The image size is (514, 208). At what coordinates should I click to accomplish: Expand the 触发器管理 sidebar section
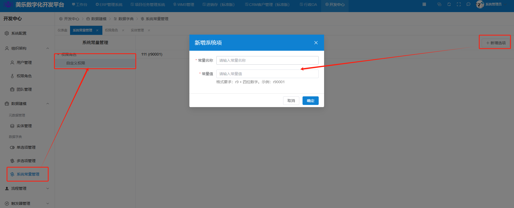coord(48,203)
